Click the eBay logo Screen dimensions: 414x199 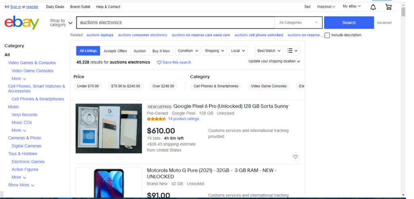pos(22,23)
